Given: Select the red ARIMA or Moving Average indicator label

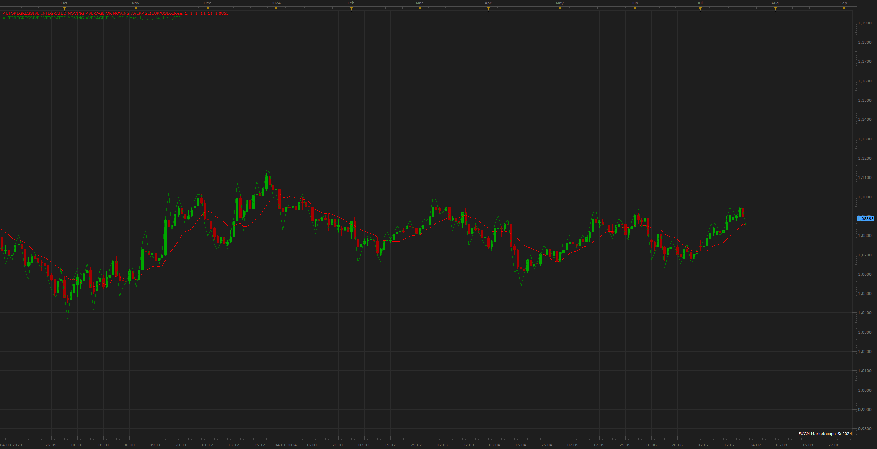Looking at the screenshot, I should coord(116,13).
